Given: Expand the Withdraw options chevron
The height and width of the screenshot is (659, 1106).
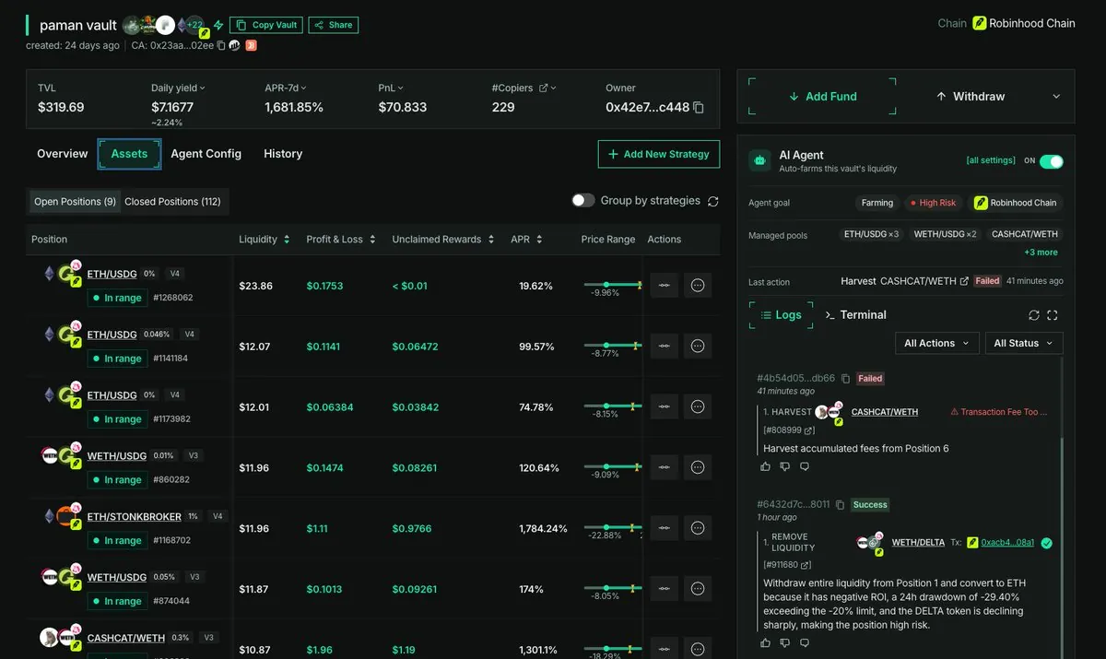Looking at the screenshot, I should pyautogui.click(x=1056, y=96).
